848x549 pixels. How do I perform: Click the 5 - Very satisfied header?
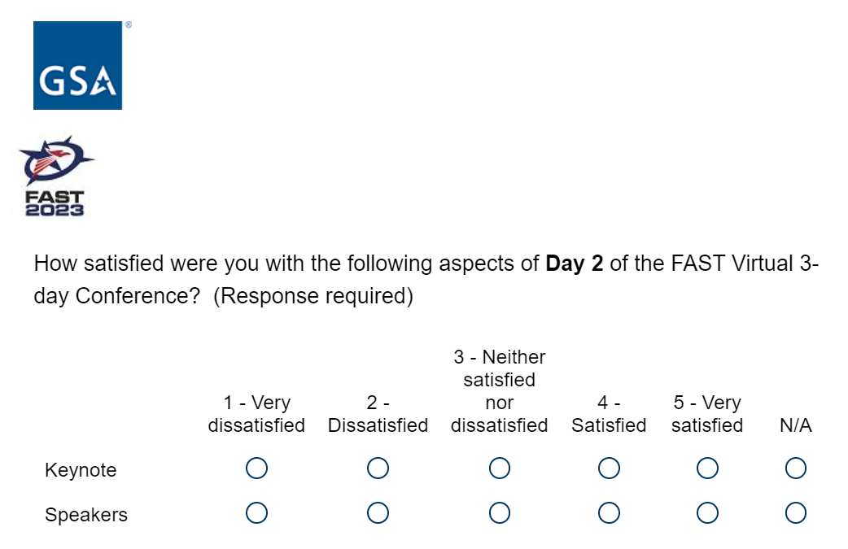click(x=707, y=414)
